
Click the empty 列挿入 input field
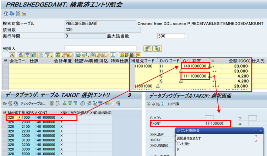click(101, 48)
